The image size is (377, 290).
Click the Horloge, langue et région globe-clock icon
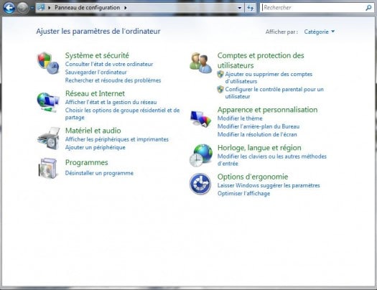pyautogui.click(x=201, y=156)
